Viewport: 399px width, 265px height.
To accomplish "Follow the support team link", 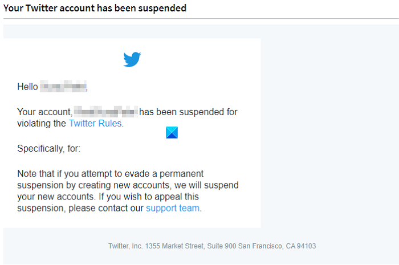I will pos(173,208).
